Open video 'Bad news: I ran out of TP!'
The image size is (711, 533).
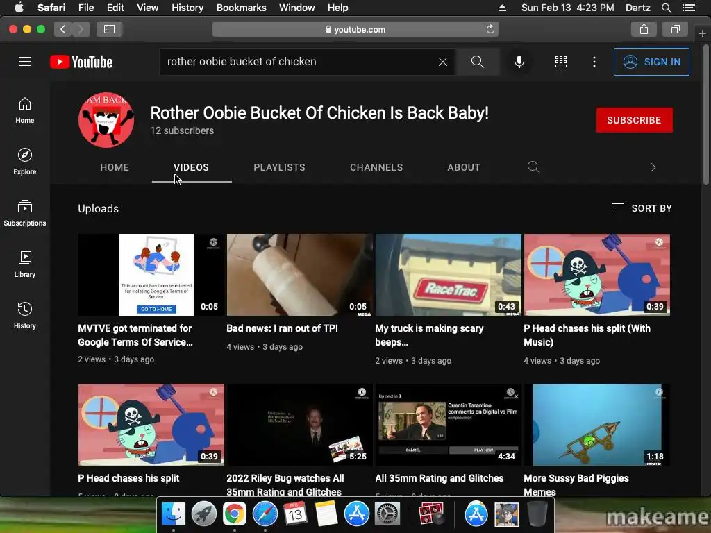[x=282, y=328]
